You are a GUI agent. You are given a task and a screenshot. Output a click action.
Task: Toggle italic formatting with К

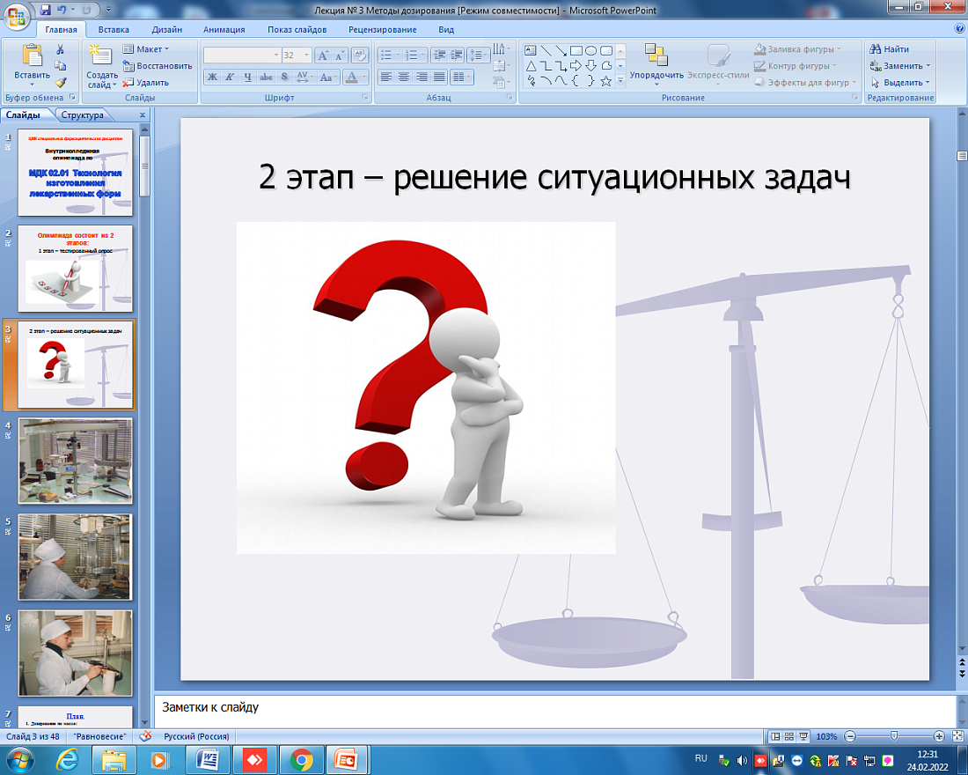click(x=229, y=76)
